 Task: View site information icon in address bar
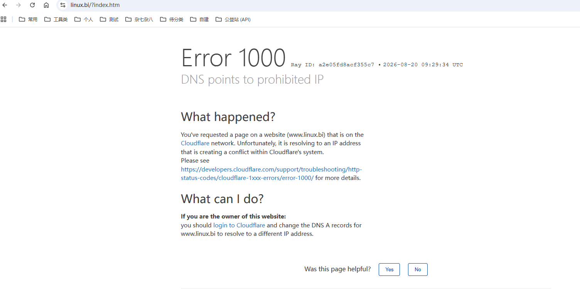63,5
